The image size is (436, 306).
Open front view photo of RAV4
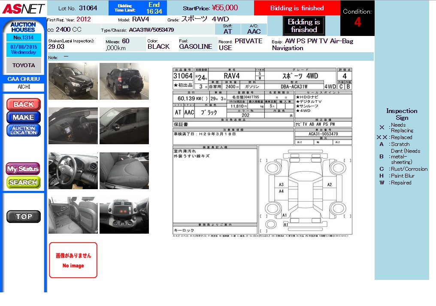coord(73,81)
